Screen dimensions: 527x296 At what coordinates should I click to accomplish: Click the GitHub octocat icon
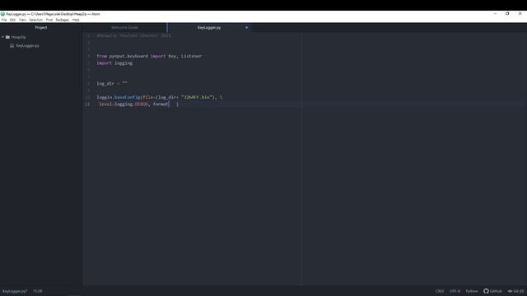coord(486,291)
